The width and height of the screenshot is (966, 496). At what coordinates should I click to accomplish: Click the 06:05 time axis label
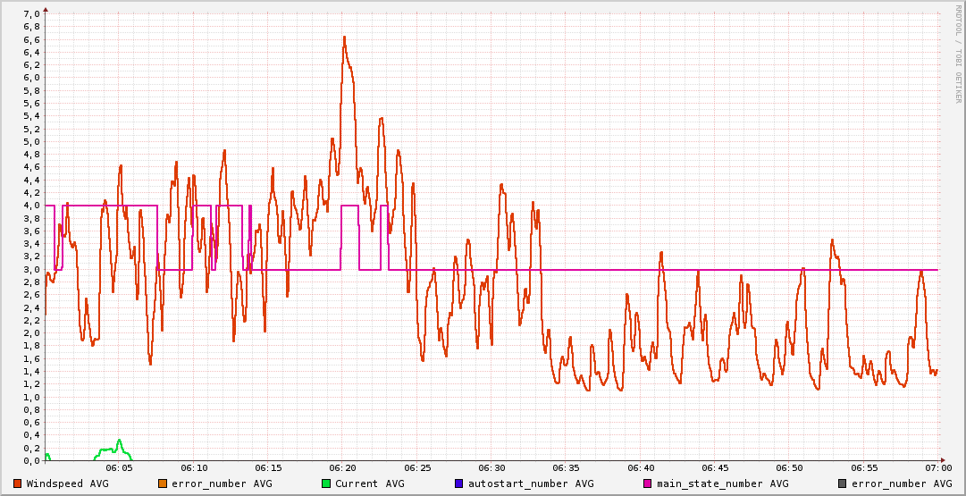pos(120,467)
